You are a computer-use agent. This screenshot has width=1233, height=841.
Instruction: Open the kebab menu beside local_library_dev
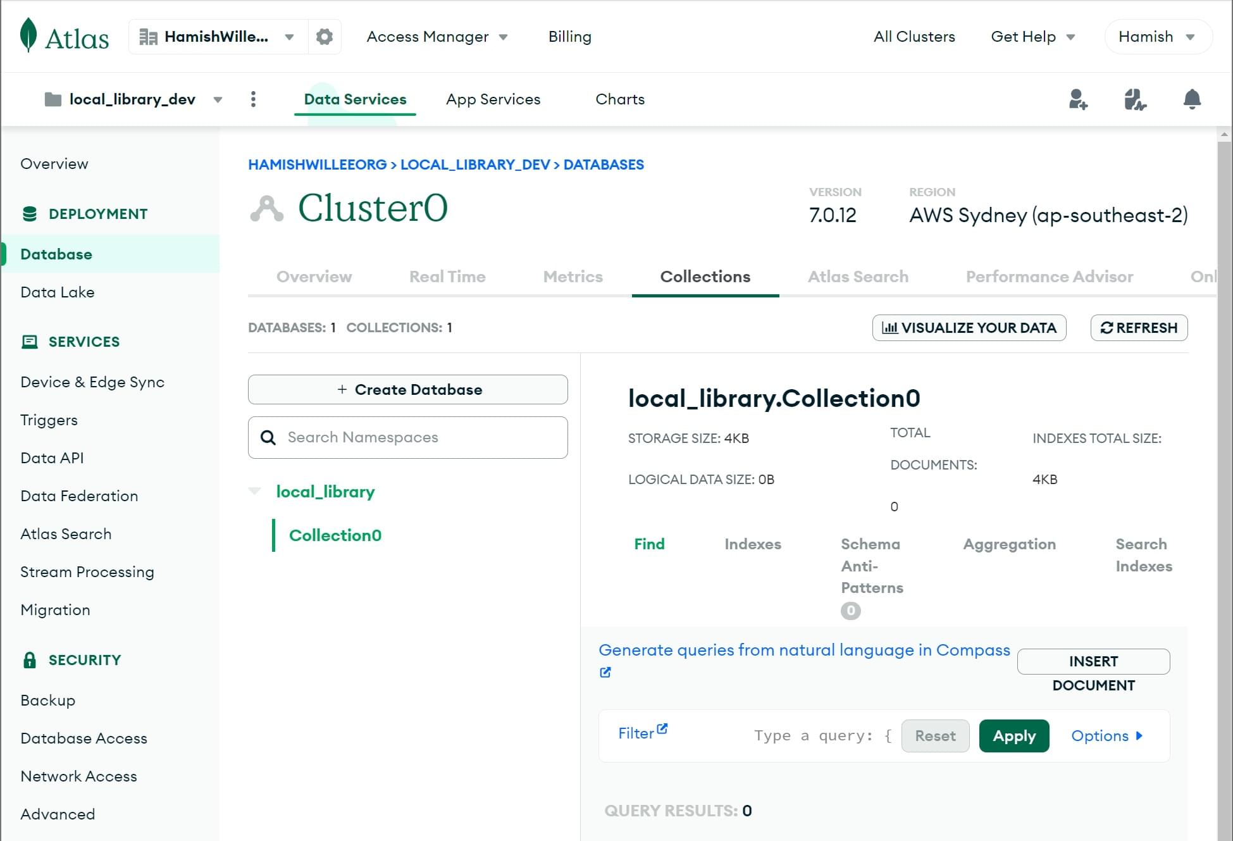tap(253, 99)
